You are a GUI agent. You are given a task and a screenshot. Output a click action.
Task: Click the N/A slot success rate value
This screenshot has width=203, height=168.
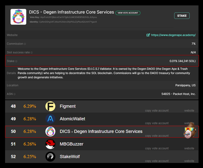pyautogui.click(x=193, y=52)
